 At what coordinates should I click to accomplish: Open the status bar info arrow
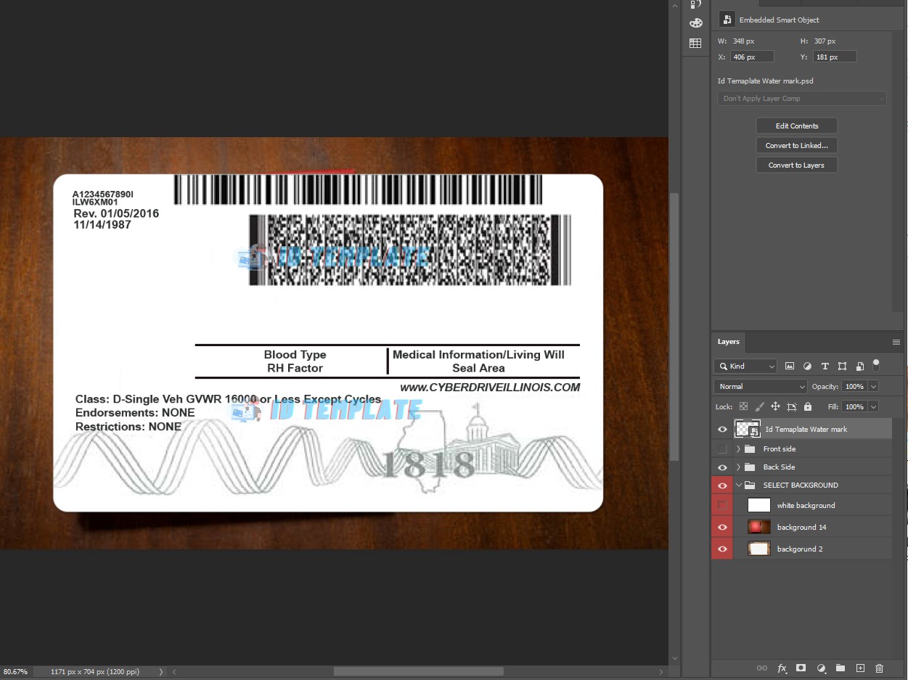[161, 672]
